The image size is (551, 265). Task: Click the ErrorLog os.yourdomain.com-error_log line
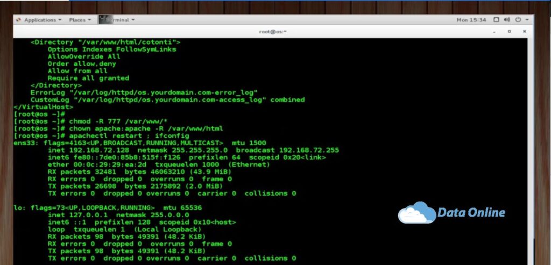tap(144, 92)
